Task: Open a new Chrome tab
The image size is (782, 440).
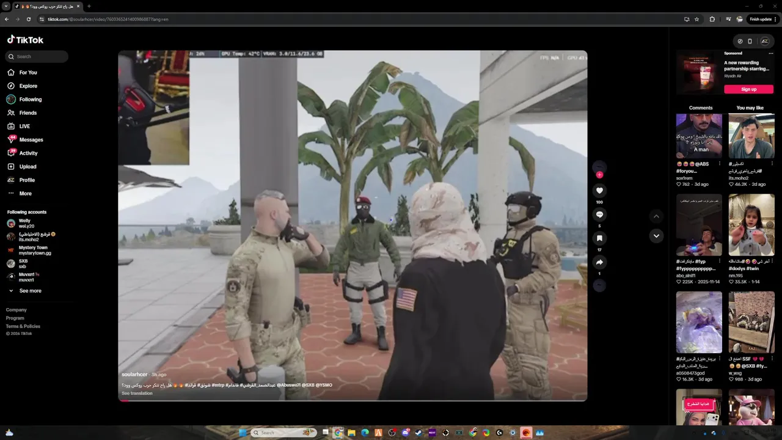Action: point(89,6)
